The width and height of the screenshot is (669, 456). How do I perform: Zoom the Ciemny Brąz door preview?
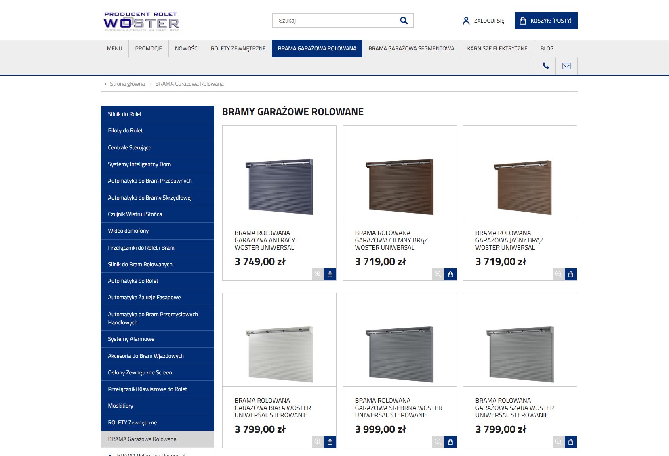tap(438, 274)
